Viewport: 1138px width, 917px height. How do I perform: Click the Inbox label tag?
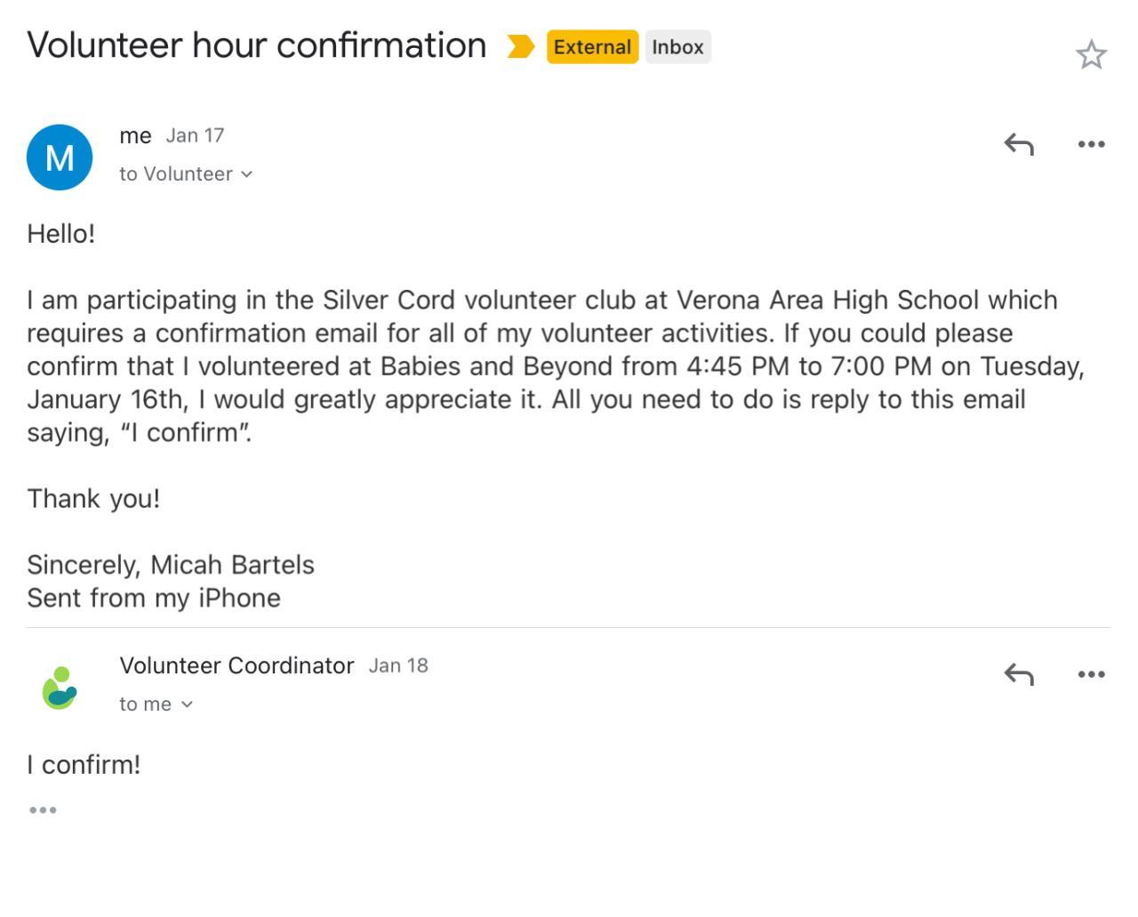(x=677, y=47)
